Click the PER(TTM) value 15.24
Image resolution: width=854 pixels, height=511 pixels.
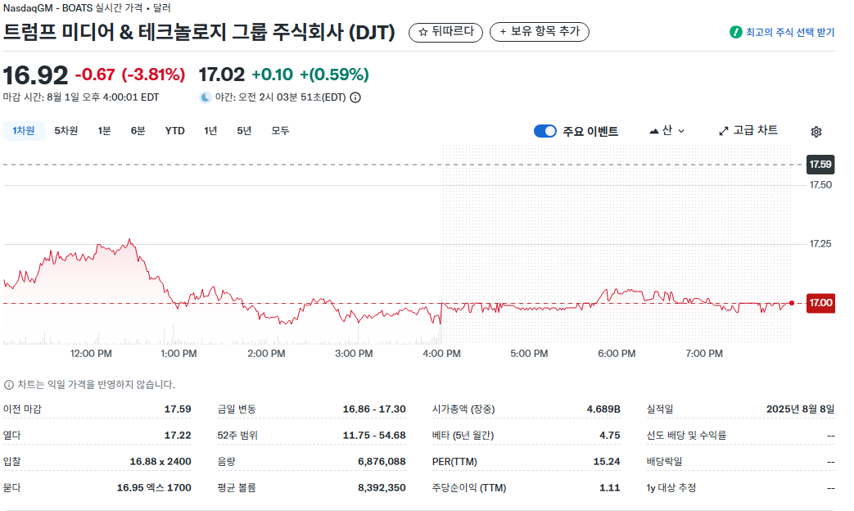pyautogui.click(x=606, y=461)
